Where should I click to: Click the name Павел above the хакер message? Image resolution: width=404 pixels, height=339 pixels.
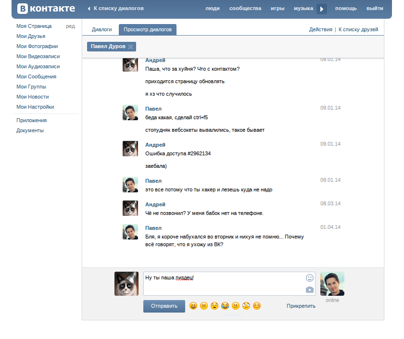(x=153, y=181)
